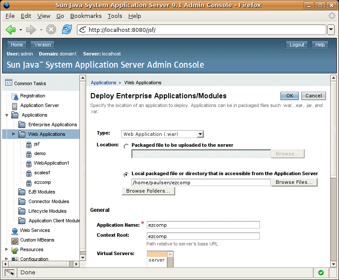The height and width of the screenshot is (280, 339).
Task: Select the local packaged file radio option
Action: (126, 174)
